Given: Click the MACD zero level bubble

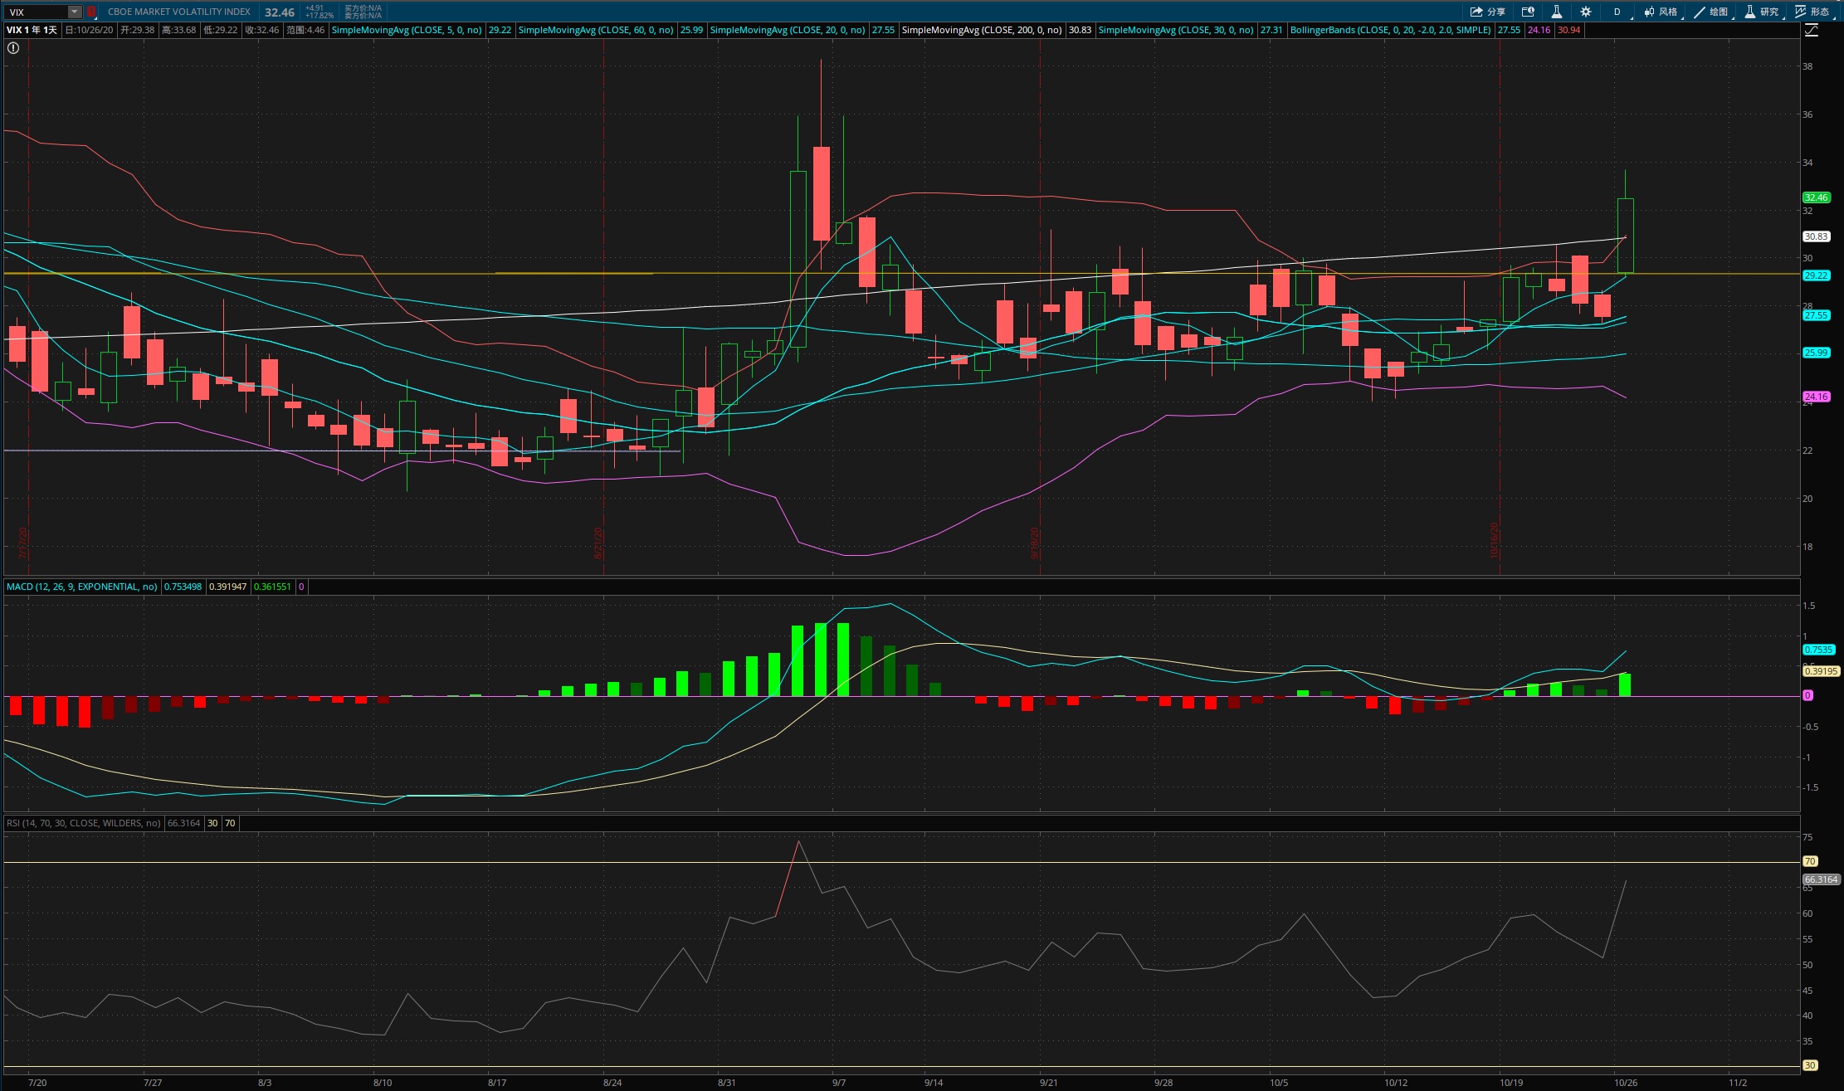Looking at the screenshot, I should pos(1808,695).
